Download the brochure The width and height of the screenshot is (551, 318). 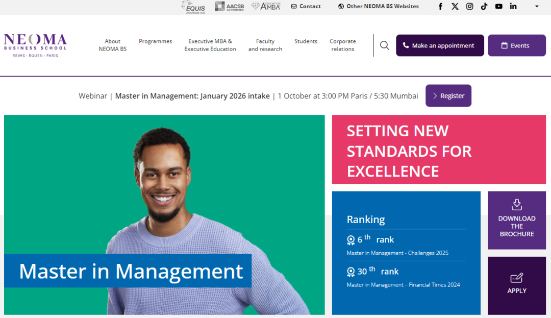(516, 221)
